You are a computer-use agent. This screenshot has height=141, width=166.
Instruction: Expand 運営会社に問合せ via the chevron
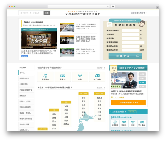(x=147, y=13)
